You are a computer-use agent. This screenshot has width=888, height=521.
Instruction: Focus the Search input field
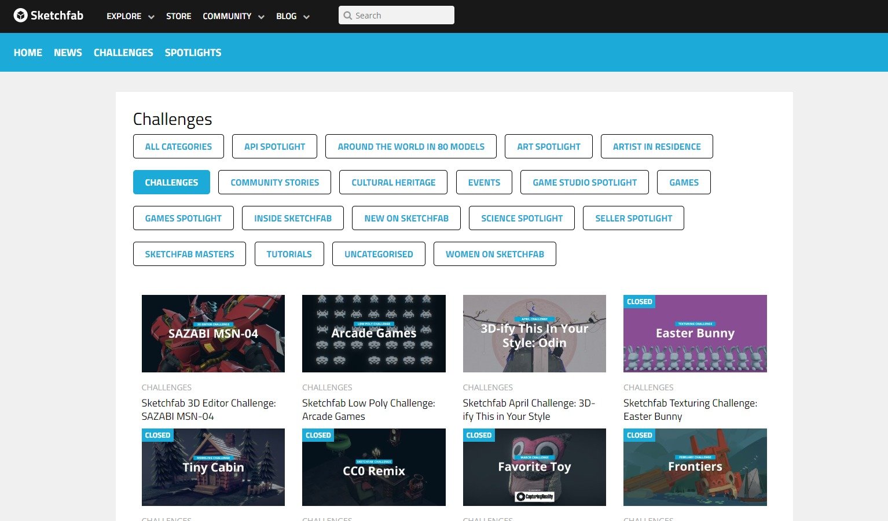(397, 15)
